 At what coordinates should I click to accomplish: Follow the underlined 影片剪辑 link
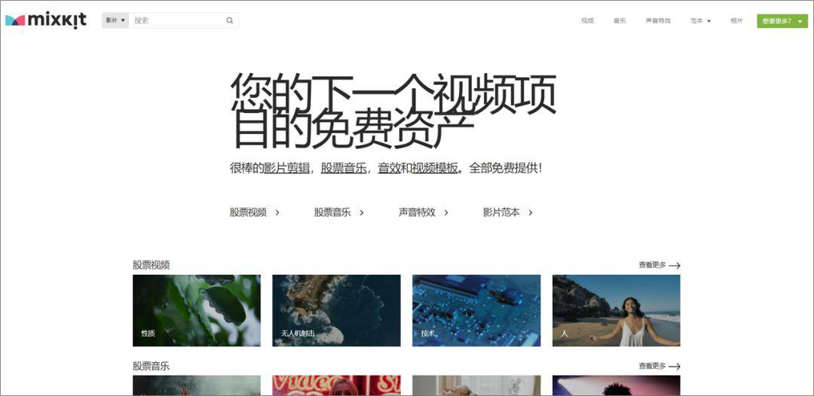pos(286,168)
